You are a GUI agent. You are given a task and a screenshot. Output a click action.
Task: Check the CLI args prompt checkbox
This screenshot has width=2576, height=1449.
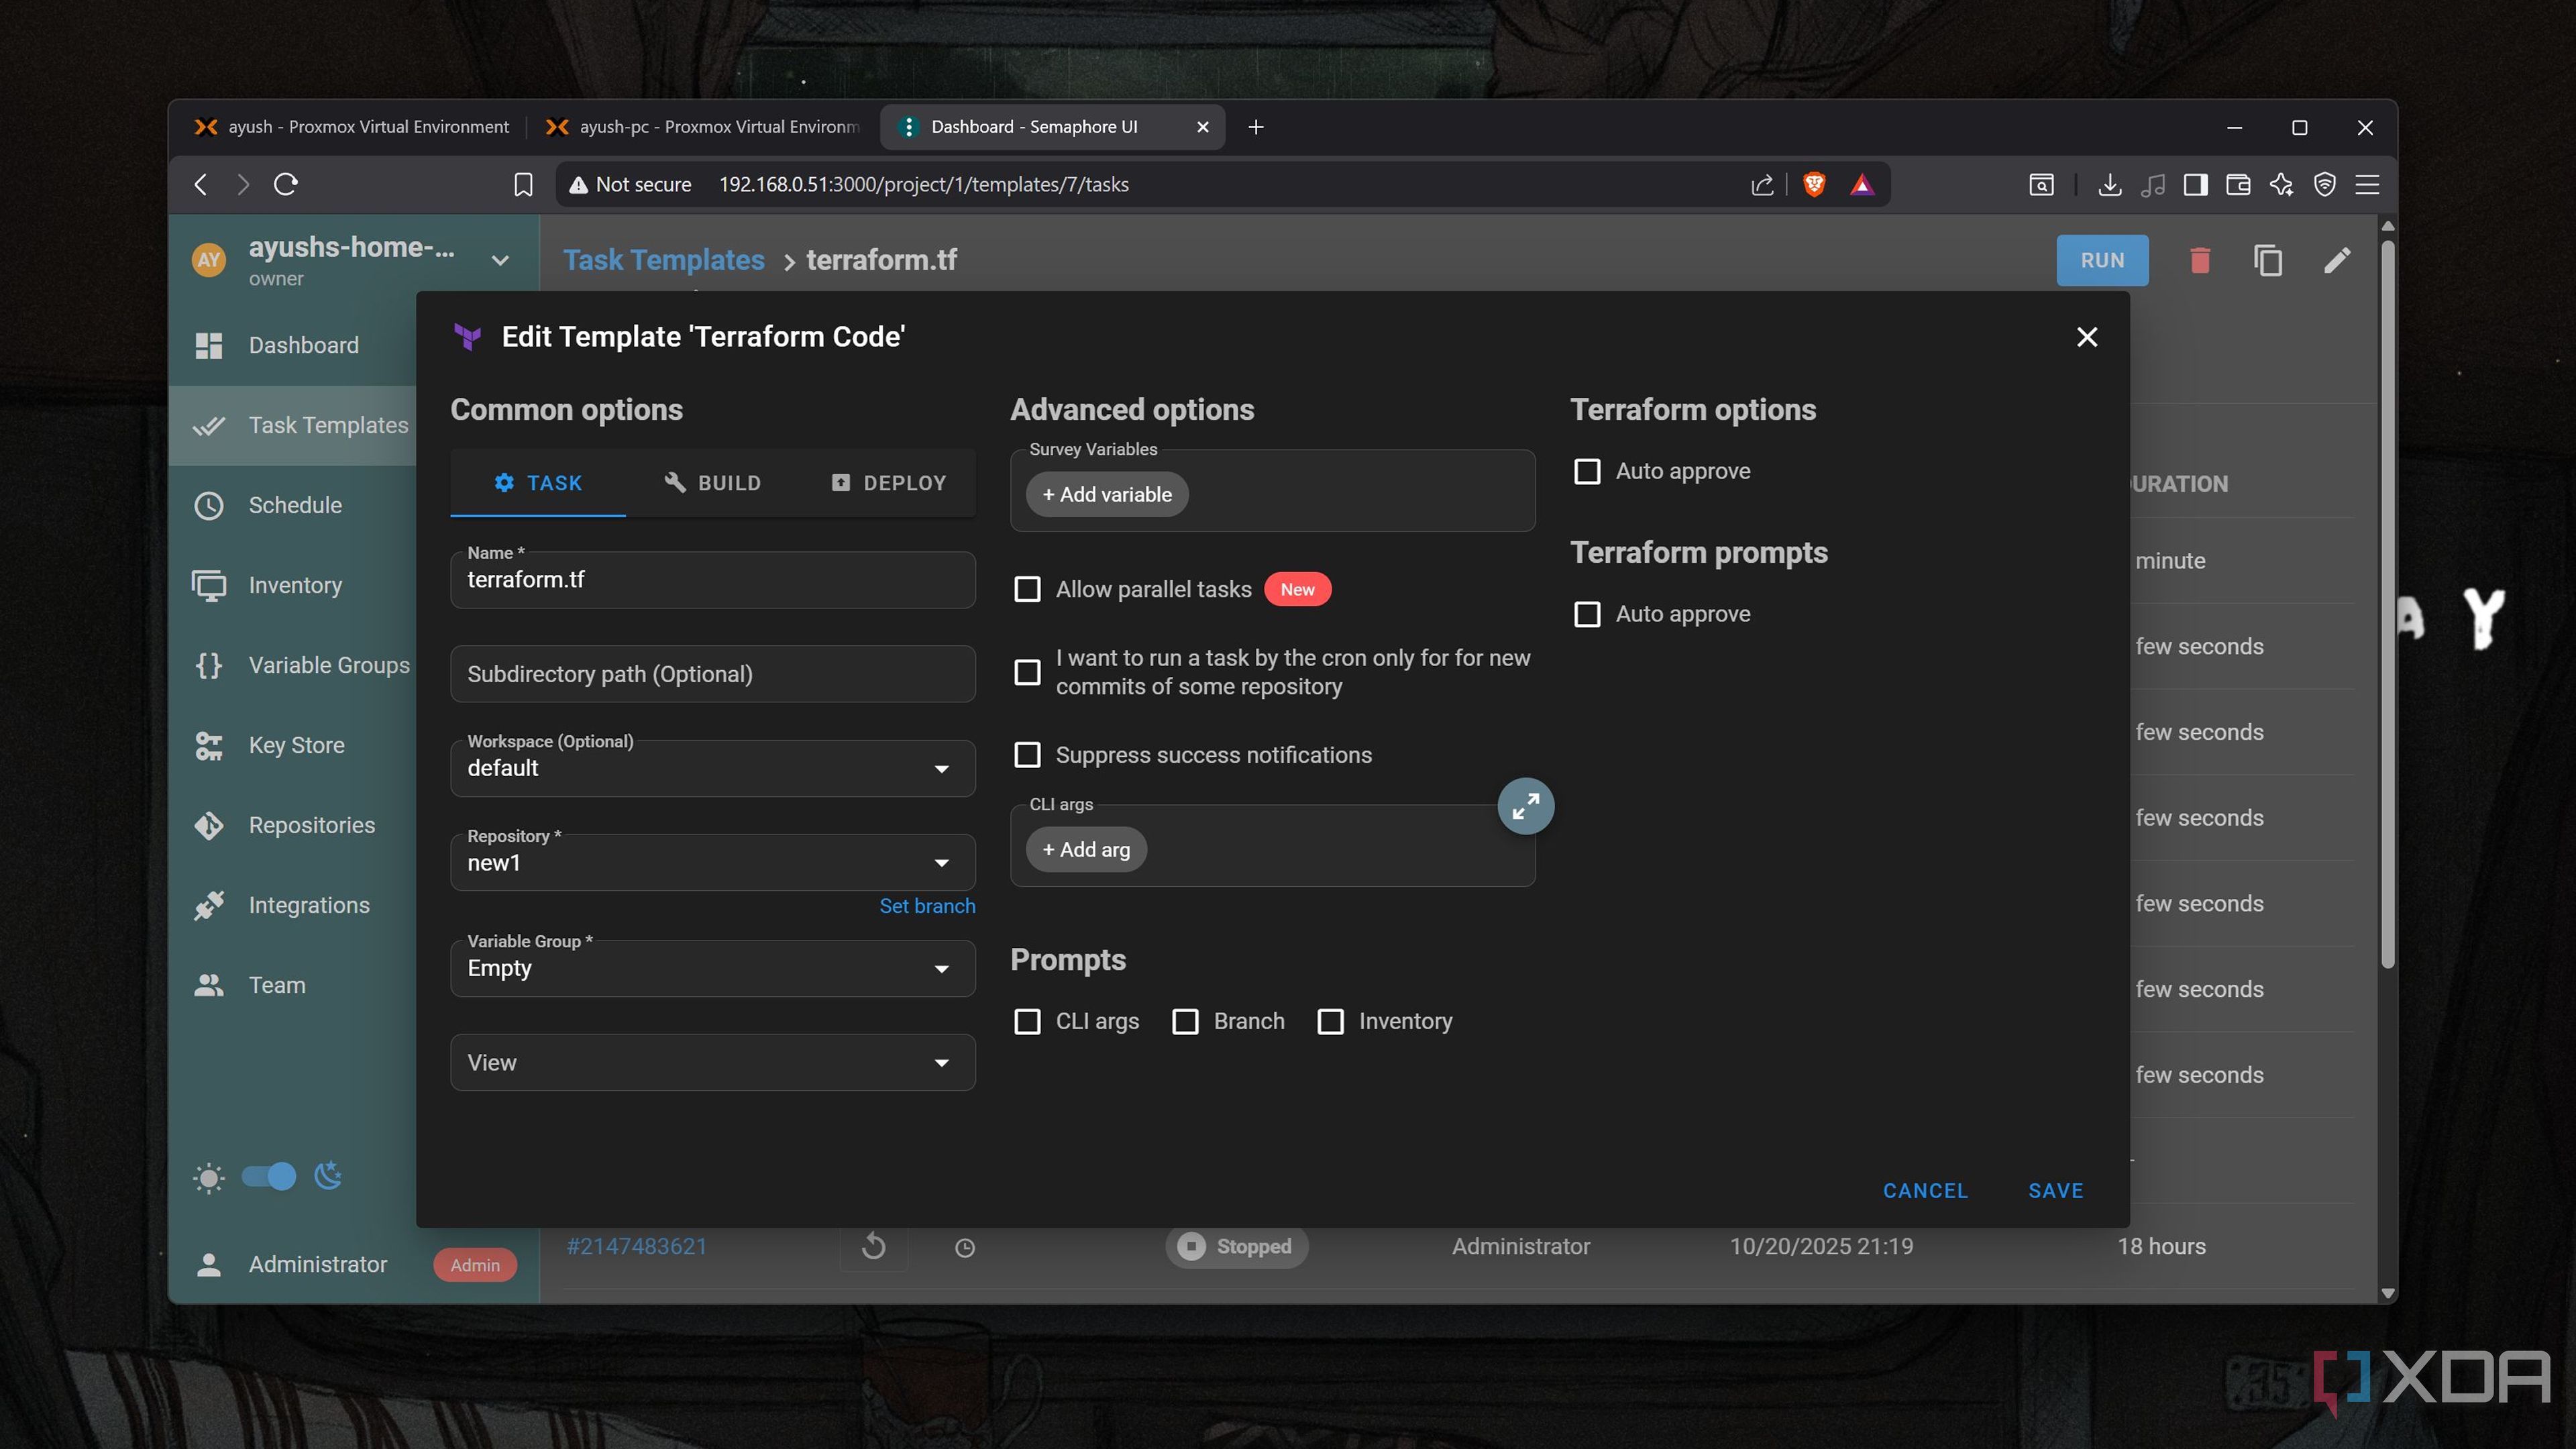(x=1027, y=1021)
